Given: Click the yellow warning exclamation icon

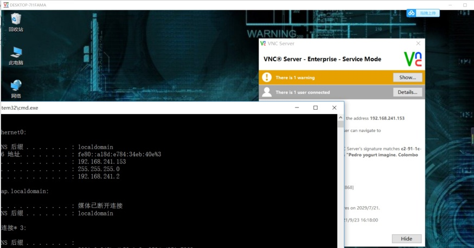Looking at the screenshot, I should coord(267,78).
